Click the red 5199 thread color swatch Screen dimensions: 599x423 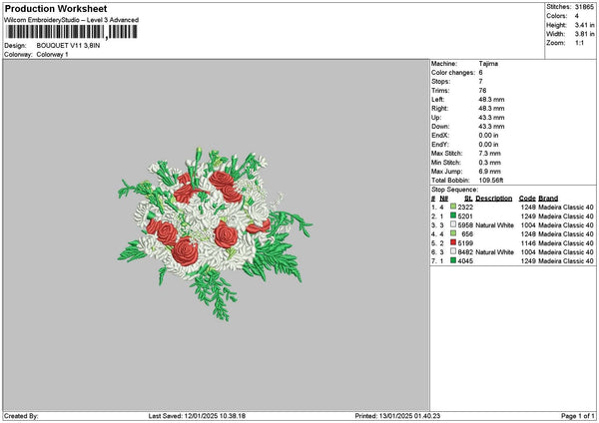(x=454, y=243)
